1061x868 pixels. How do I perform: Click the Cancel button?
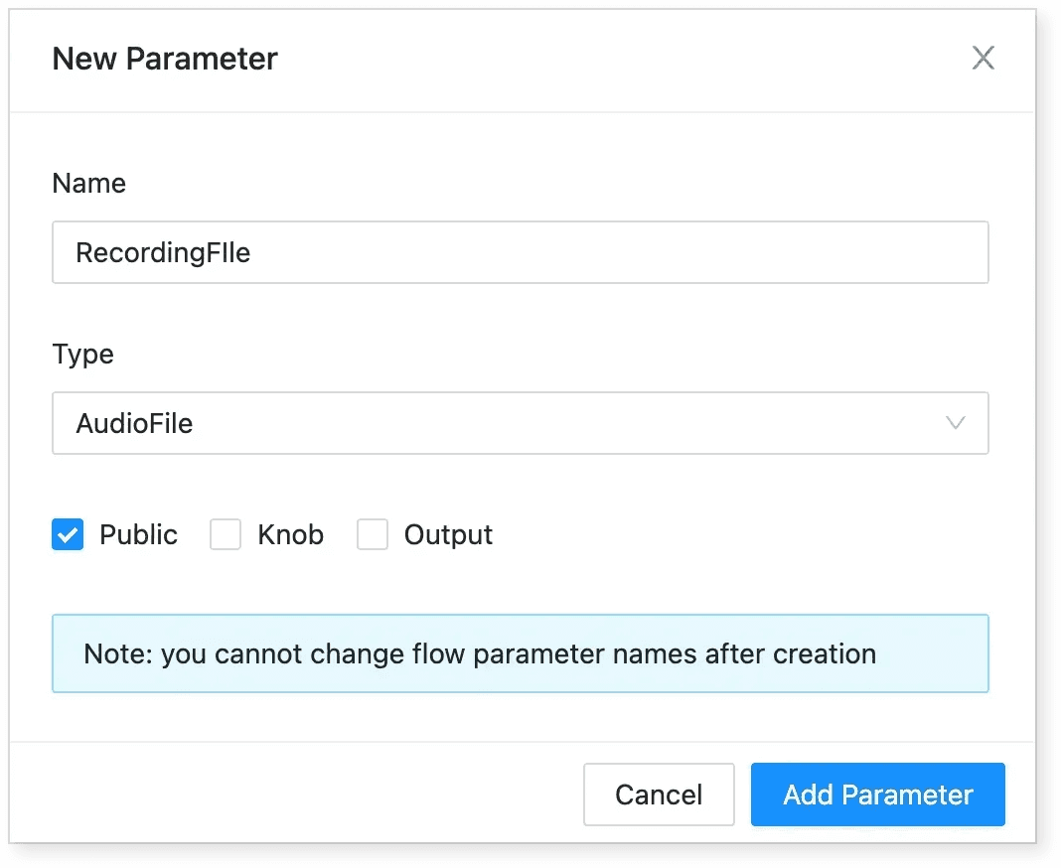tap(659, 795)
